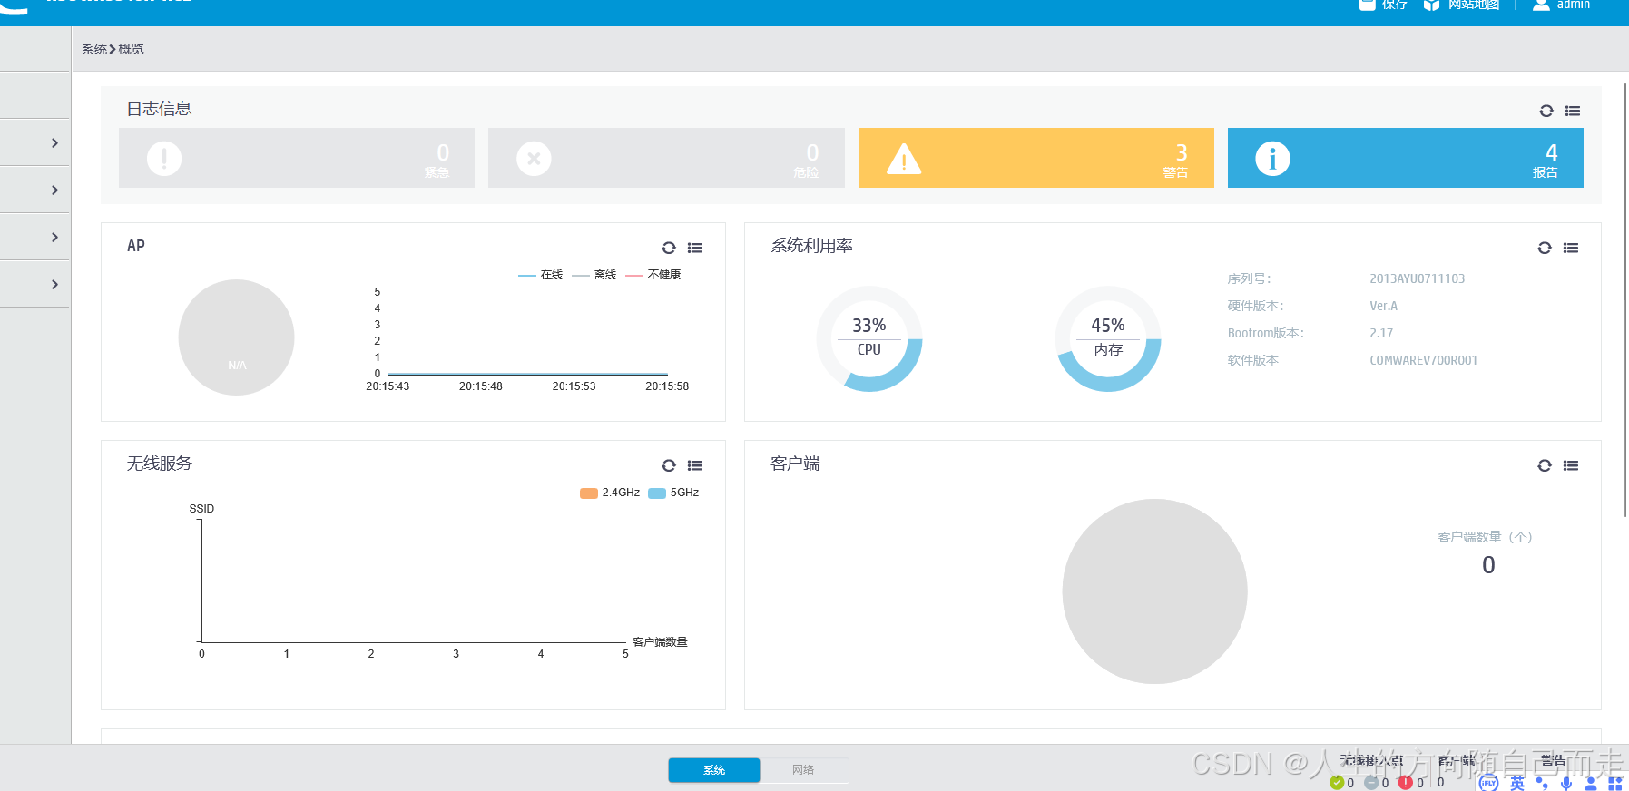Image resolution: width=1629 pixels, height=791 pixels.
Task: Open the 系统利用率 list menu icon
Action: tap(1571, 248)
